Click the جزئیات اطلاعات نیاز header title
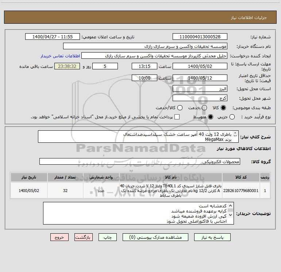Screen dimensions: 281x272 (x=249, y=18)
